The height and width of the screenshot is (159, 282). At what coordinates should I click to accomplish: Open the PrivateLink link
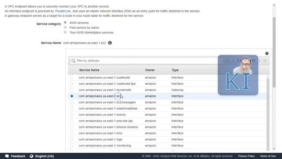(x=63, y=11)
